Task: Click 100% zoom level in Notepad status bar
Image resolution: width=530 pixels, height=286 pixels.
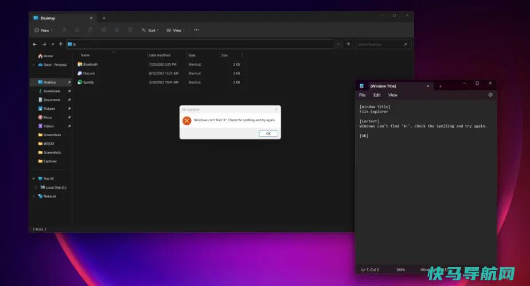Action: pyautogui.click(x=400, y=270)
